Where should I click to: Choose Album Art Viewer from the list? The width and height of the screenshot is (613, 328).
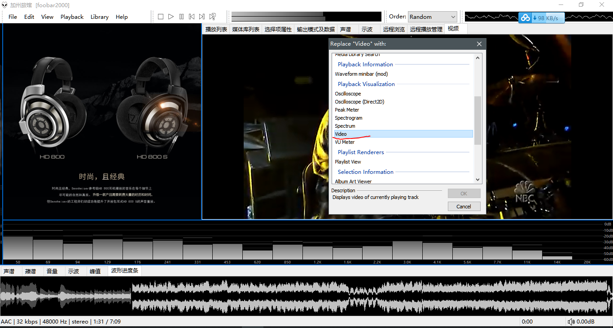(x=353, y=181)
